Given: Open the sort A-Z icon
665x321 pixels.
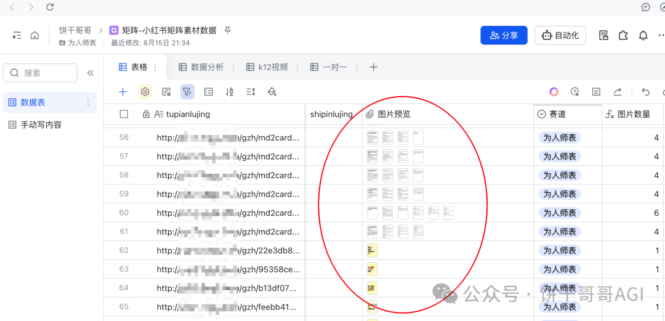Looking at the screenshot, I should tap(230, 92).
